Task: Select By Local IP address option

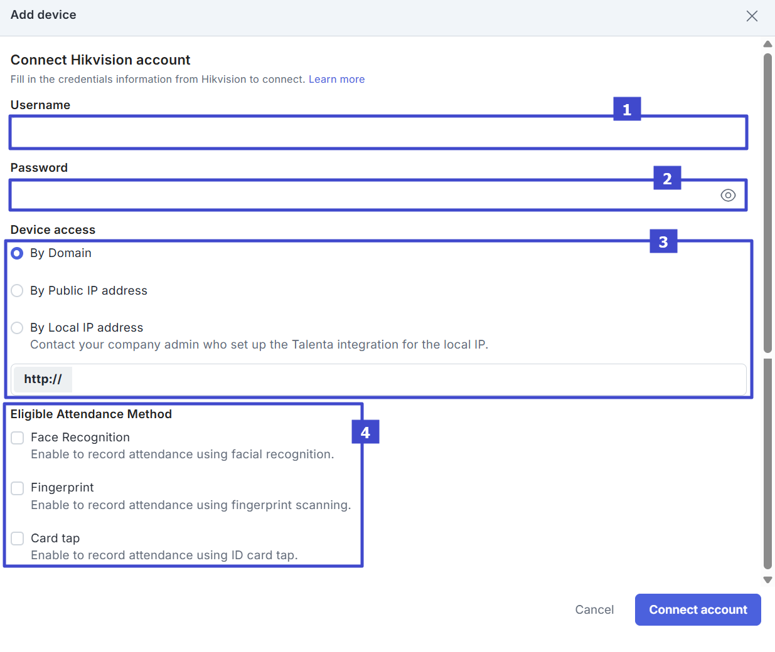Action: 18,328
